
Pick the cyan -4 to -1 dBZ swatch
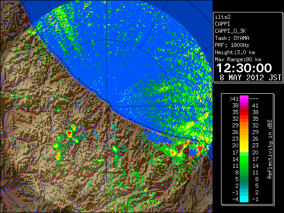[x=244, y=199]
